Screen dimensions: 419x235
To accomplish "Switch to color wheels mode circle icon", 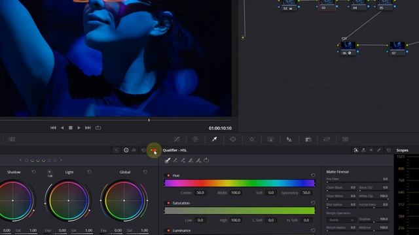I will 126,150.
